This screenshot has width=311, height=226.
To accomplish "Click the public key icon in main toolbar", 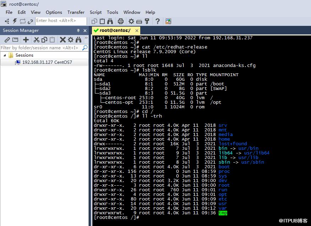I will coord(147,21).
